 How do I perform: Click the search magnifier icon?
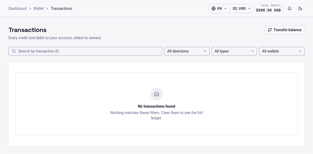tap(14, 51)
